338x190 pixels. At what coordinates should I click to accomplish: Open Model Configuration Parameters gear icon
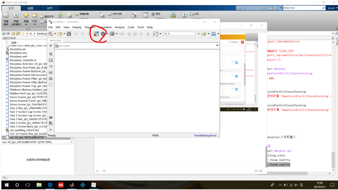coord(103,34)
